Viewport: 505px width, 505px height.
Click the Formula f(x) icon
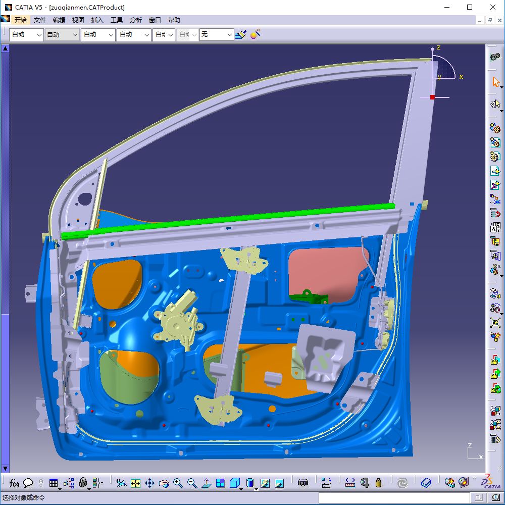pyautogui.click(x=14, y=483)
